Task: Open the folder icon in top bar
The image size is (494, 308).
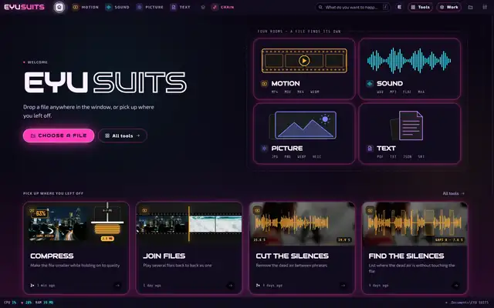Action: (x=470, y=7)
